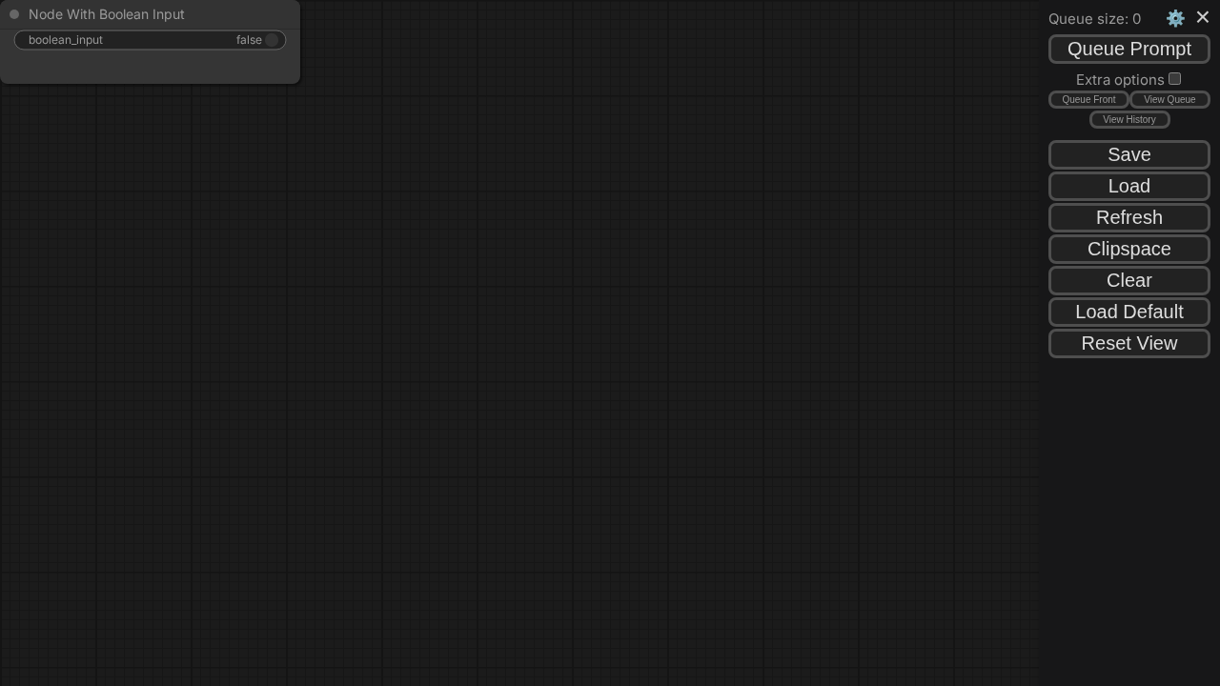
Task: Collapse node using the title dot
Action: [x=14, y=14]
